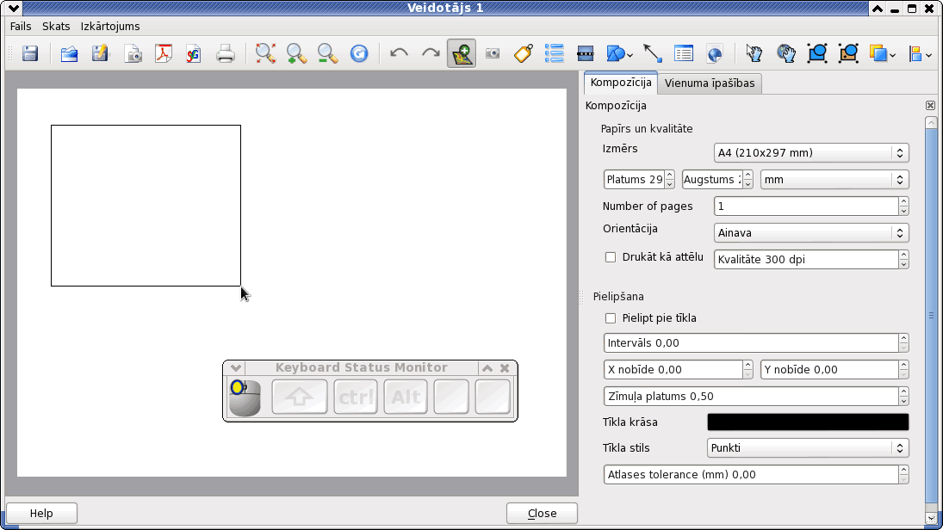Open the Tīkla stils Punkti dropdown

(808, 448)
